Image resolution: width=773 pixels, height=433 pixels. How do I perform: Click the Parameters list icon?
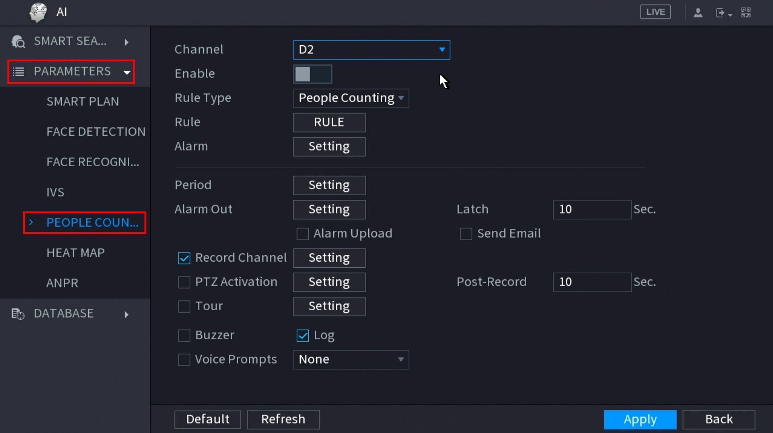click(x=18, y=72)
